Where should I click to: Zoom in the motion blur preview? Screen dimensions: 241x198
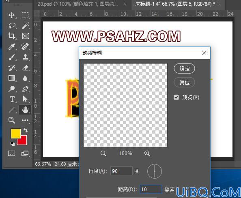(147, 153)
